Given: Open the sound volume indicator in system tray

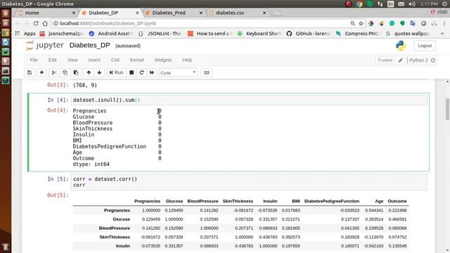Looking at the screenshot, I should click(x=412, y=4).
